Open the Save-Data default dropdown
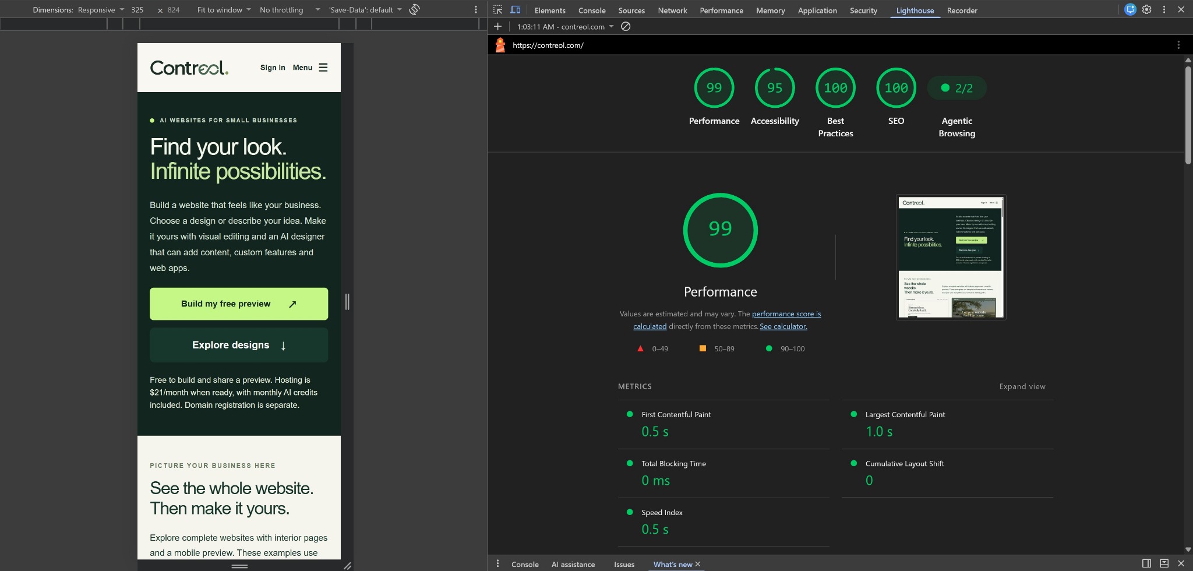The height and width of the screenshot is (571, 1193). coord(365,10)
